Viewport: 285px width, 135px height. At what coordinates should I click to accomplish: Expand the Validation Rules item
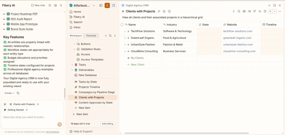pos(74,49)
